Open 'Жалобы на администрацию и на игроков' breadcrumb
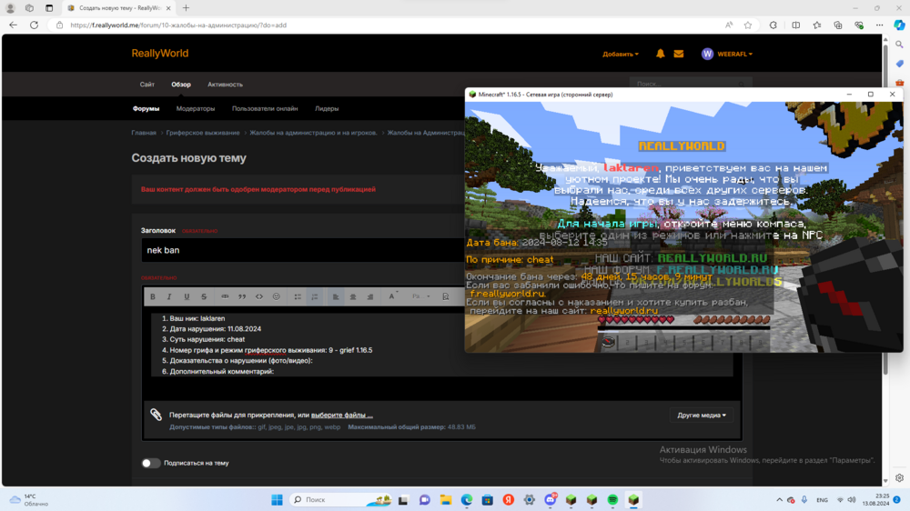This screenshot has width=910, height=511. click(x=313, y=133)
